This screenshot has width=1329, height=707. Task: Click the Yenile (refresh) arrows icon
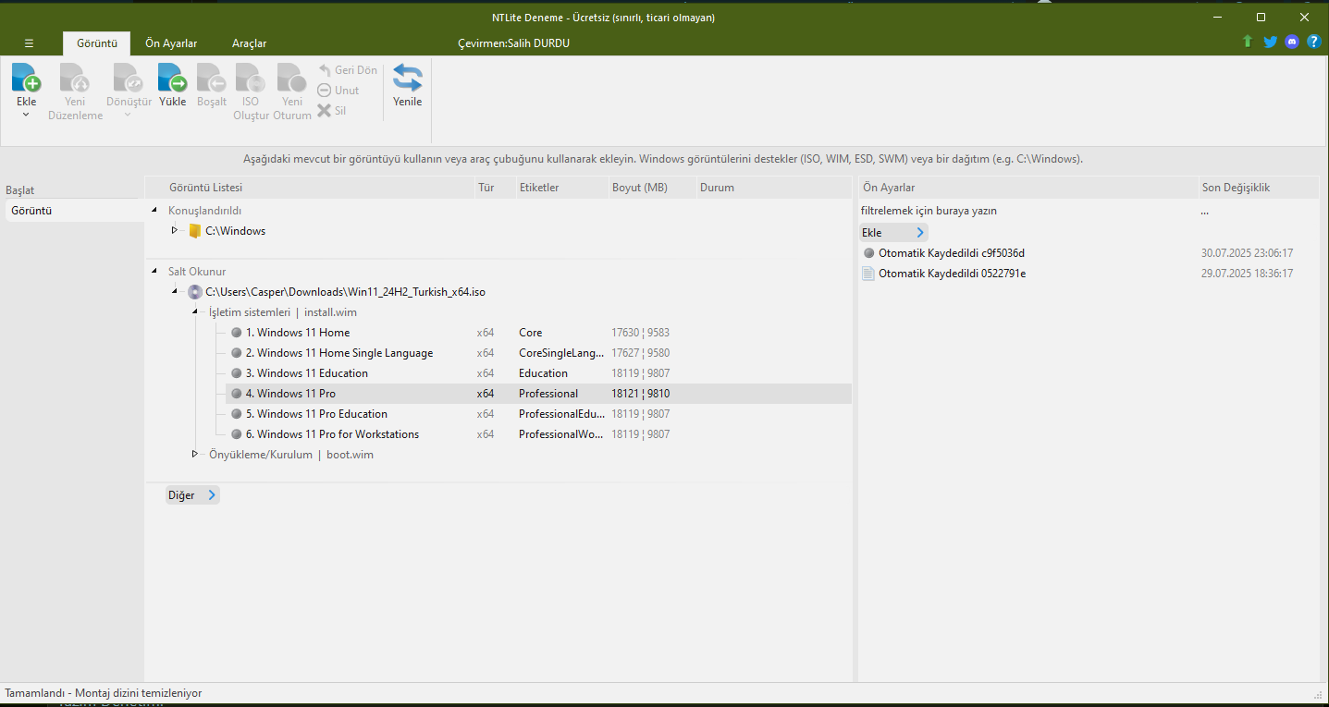pos(408,78)
